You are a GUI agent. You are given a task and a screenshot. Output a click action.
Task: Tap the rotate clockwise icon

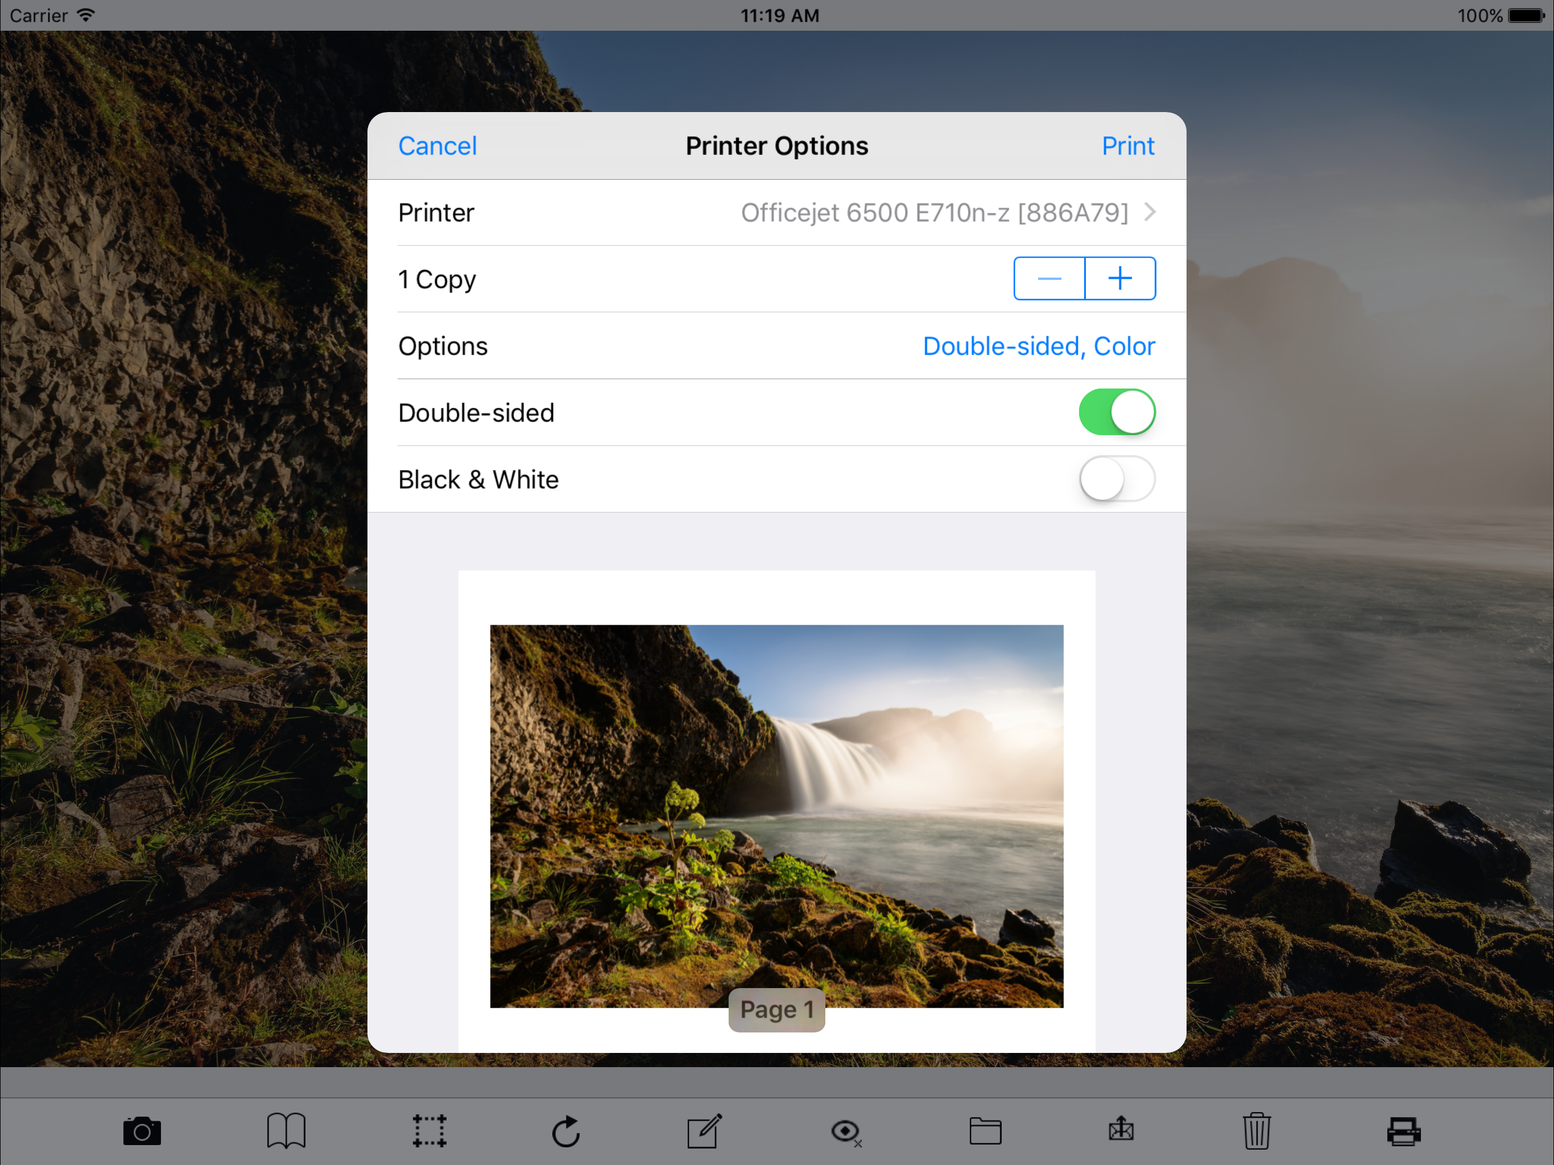coord(566,1130)
